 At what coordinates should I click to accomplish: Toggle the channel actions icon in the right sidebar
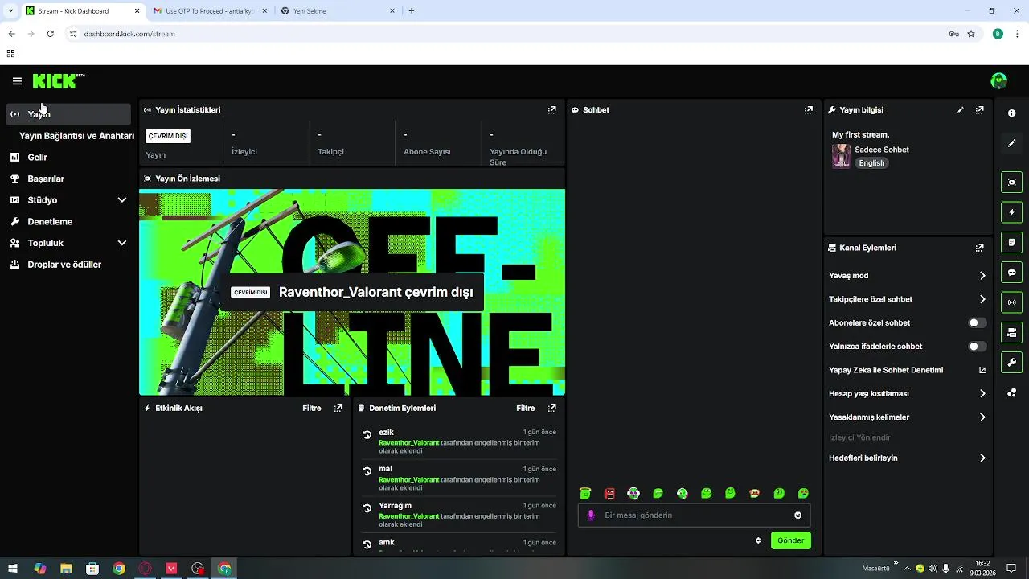1012,332
